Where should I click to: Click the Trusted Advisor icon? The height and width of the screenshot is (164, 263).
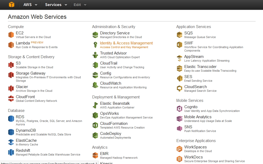point(95,55)
